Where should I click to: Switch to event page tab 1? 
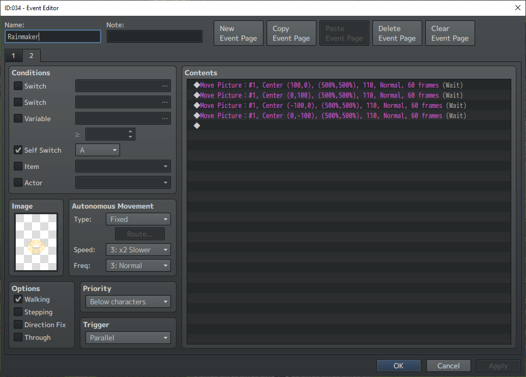13,55
